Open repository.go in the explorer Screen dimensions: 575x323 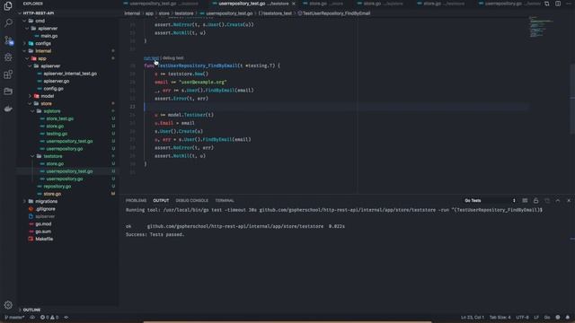(57, 187)
